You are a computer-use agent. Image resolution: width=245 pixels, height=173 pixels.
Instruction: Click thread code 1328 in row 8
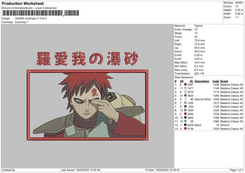point(216,111)
